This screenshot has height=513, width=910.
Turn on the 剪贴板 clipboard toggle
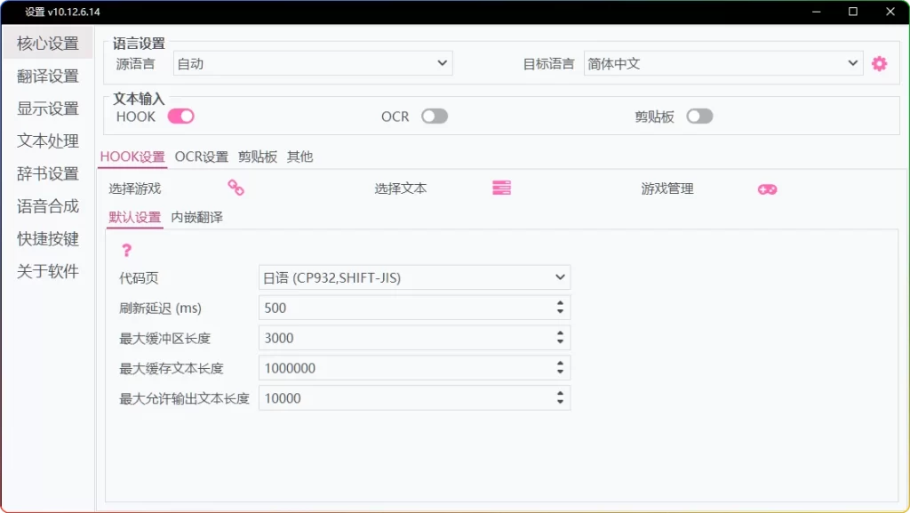699,116
